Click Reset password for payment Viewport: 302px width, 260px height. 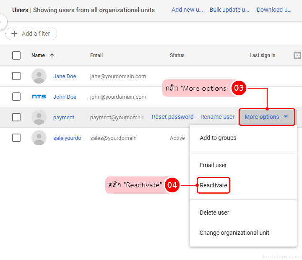pyautogui.click(x=172, y=117)
